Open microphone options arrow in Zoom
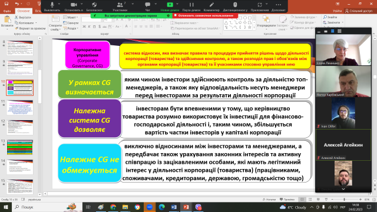Viewport: 377px width, 212px height. (59, 4)
